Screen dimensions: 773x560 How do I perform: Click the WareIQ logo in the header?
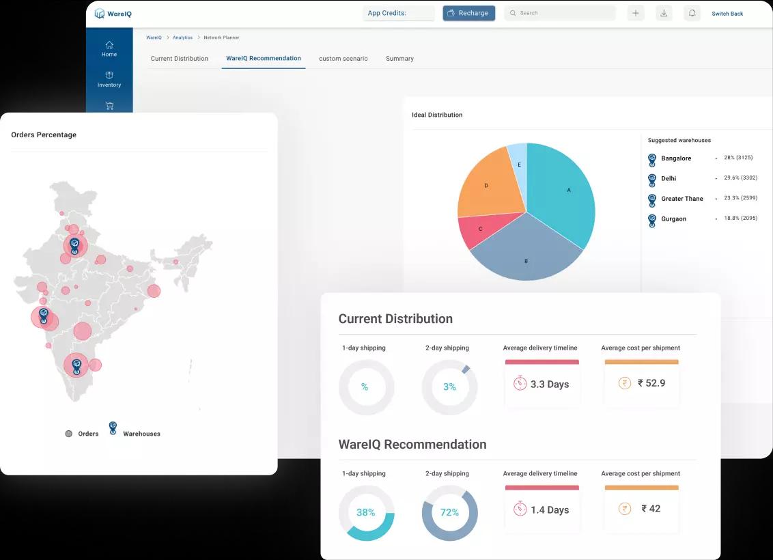pos(113,13)
